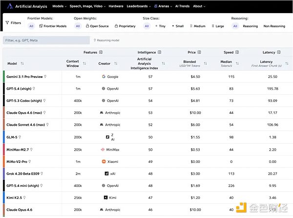Click sort arrows beside Model column

click(22, 63)
